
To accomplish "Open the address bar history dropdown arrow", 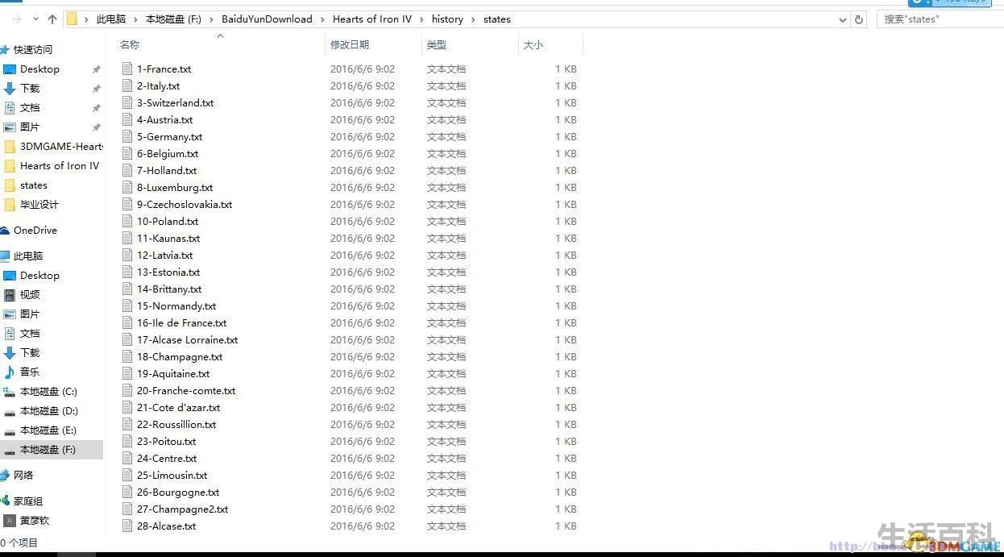I will pyautogui.click(x=843, y=19).
